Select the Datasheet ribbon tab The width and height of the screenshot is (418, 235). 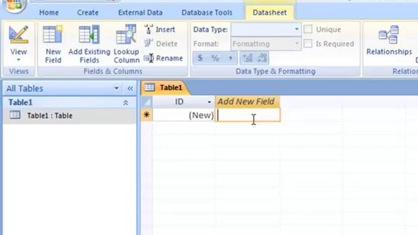pyautogui.click(x=270, y=12)
